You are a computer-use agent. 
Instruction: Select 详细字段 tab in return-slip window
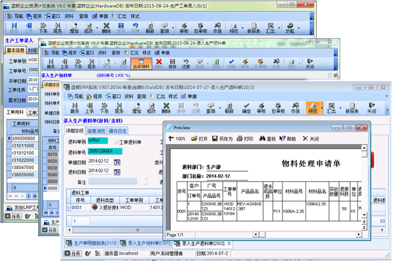pos(75,131)
